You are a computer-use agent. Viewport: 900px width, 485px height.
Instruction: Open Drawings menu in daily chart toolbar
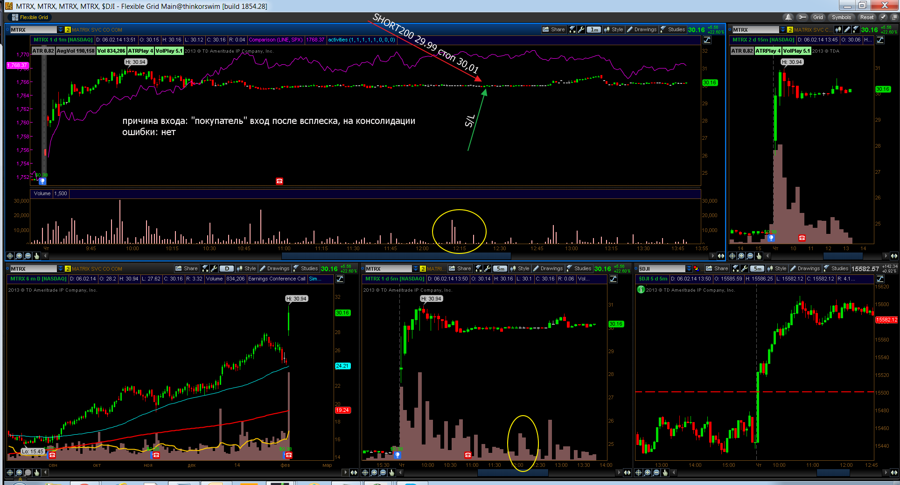coord(275,268)
